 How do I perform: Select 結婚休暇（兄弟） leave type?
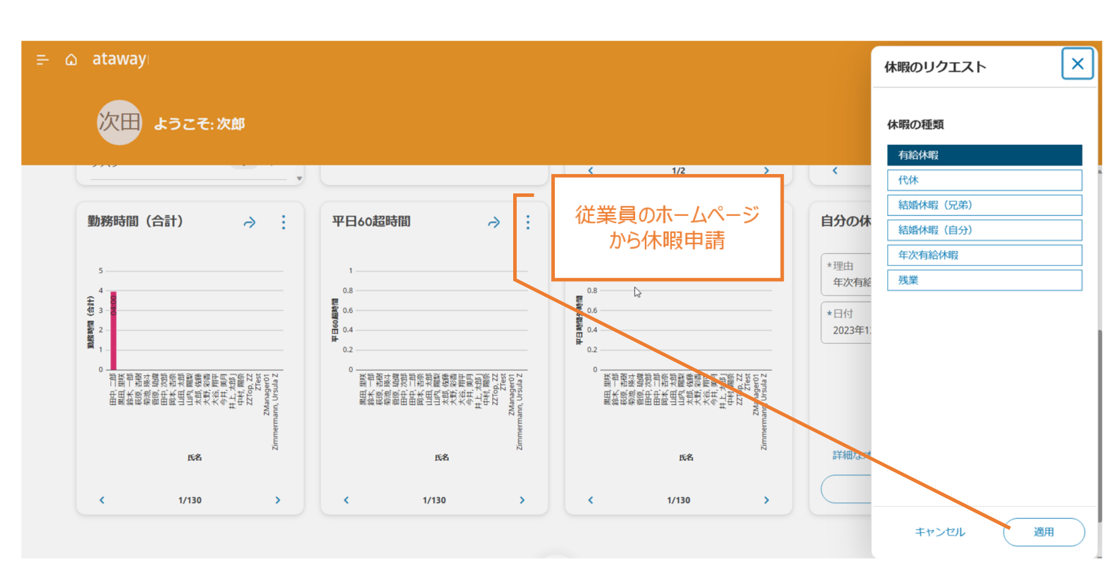(x=984, y=205)
